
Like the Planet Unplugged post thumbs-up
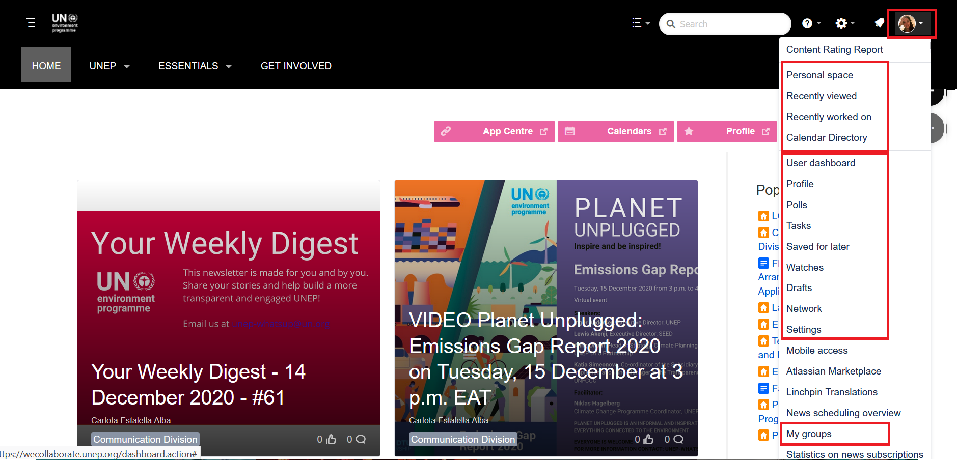[648, 439]
